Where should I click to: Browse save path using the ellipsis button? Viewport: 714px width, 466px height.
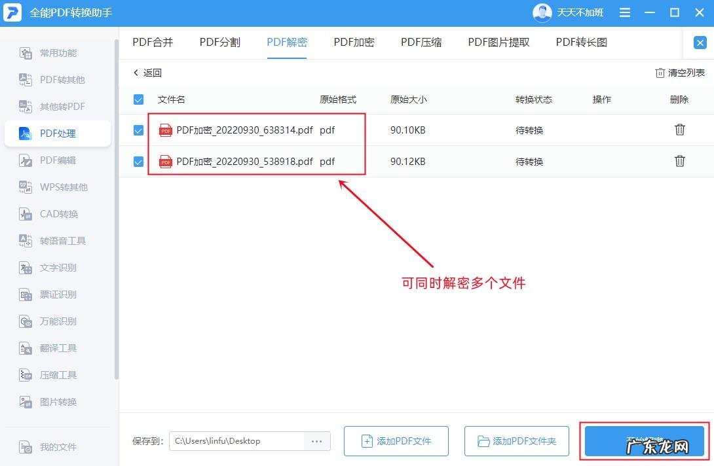[x=317, y=441]
